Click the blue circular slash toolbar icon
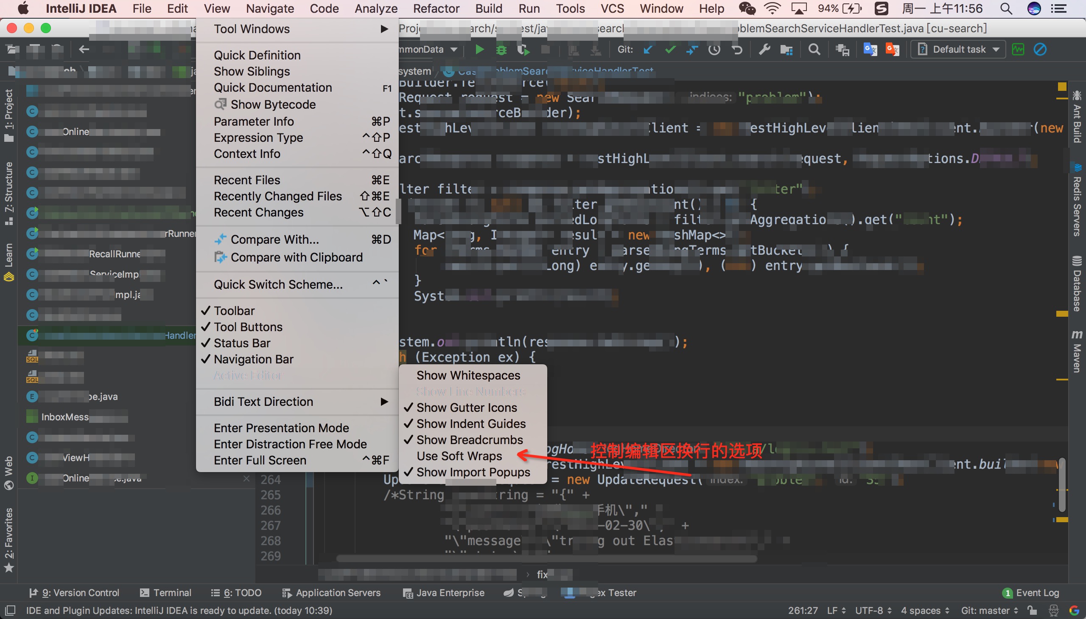 [1040, 49]
